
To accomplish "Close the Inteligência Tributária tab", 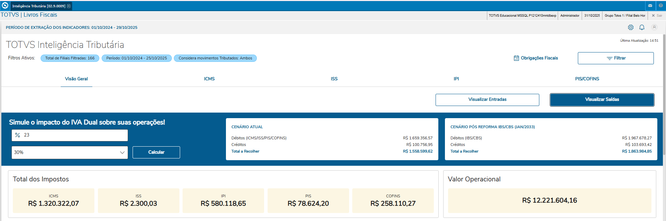I will pyautogui.click(x=69, y=6).
